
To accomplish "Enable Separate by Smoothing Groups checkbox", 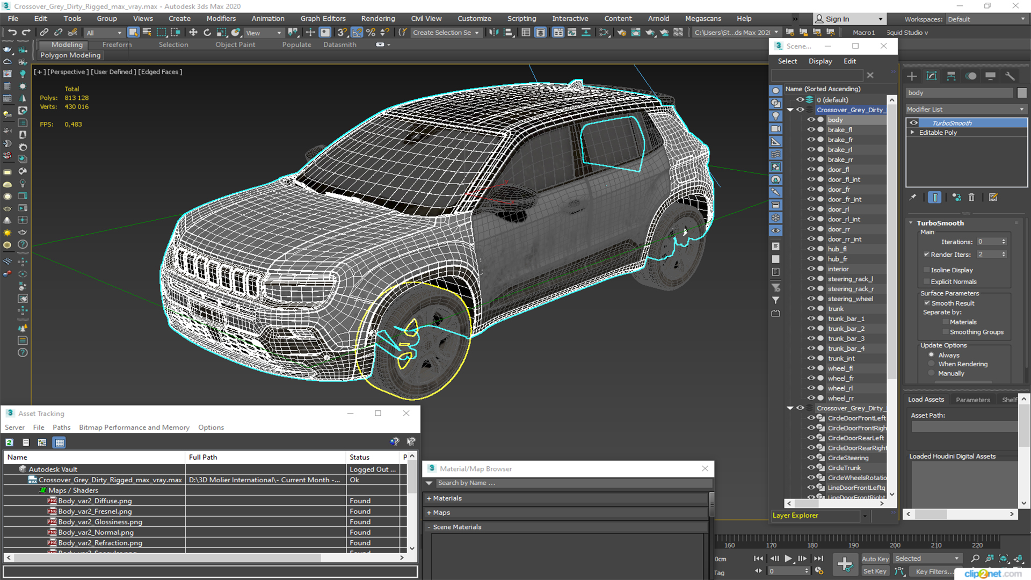I will pos(946,332).
